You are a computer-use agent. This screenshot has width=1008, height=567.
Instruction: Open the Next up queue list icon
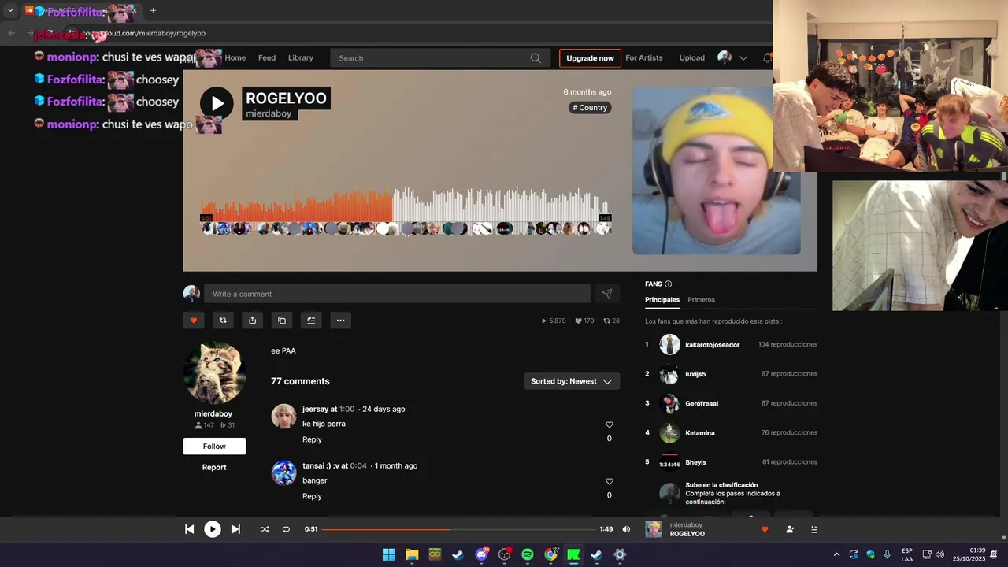pyautogui.click(x=814, y=529)
